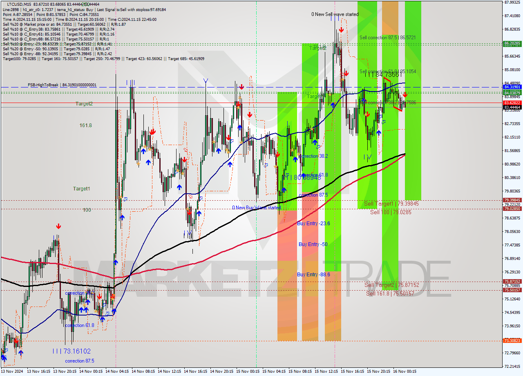This screenshot has height=376, width=523.
Task: Click the 84.03879 green price tag
Action: (512, 93)
